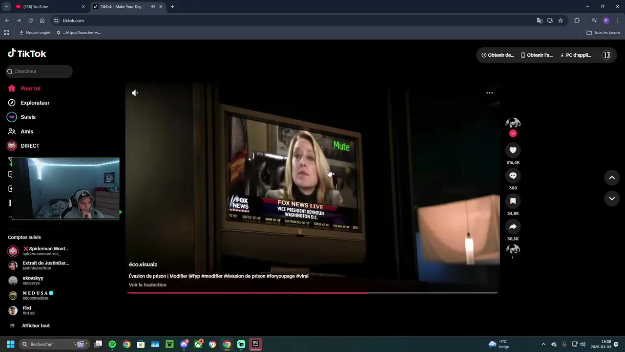625x352 pixels.
Task: Seek the video using the red progress bar
Action: (312, 293)
